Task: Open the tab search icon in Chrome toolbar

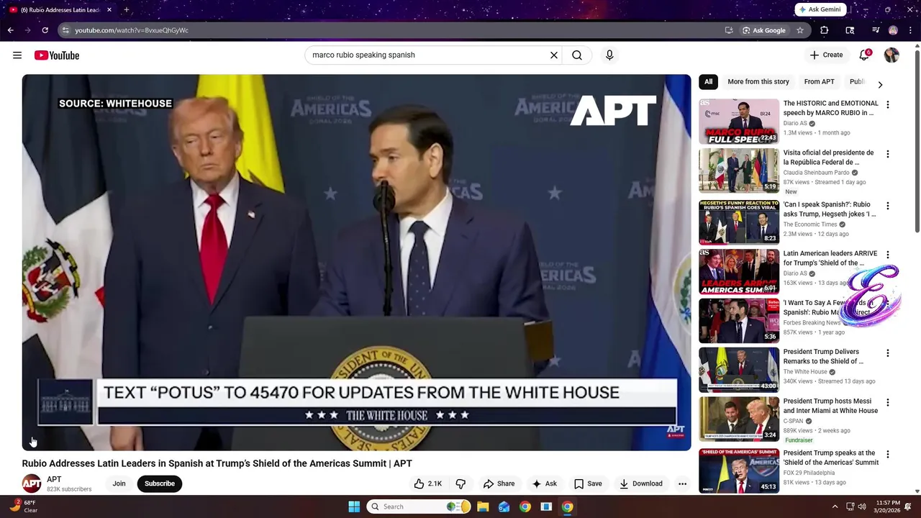Action: (x=850, y=30)
